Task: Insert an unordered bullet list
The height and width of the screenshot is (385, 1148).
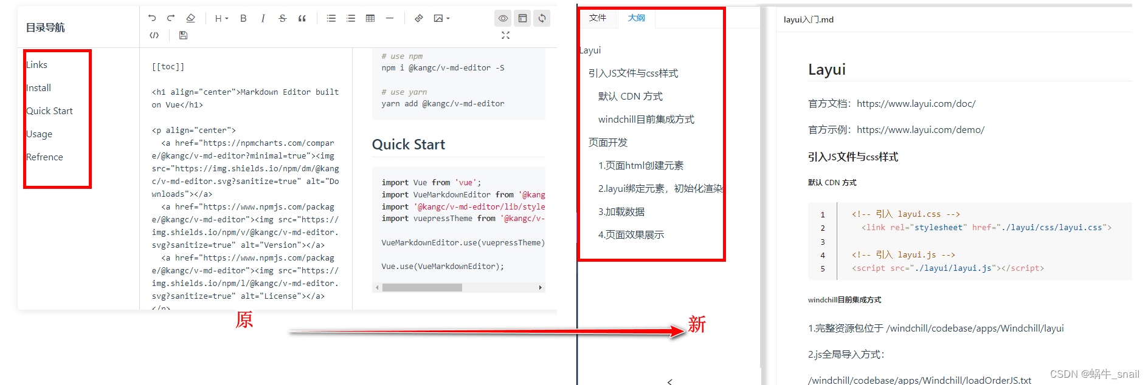Action: [x=331, y=18]
